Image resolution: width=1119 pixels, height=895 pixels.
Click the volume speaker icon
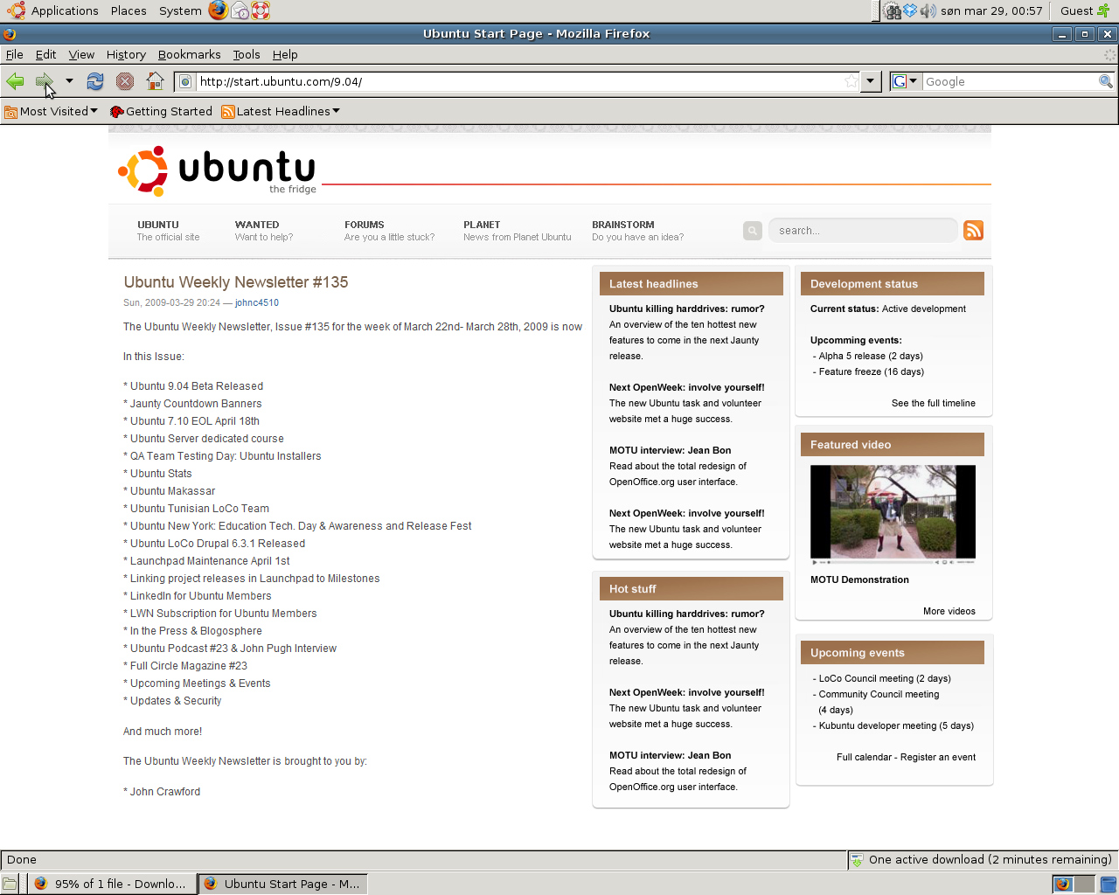(927, 10)
